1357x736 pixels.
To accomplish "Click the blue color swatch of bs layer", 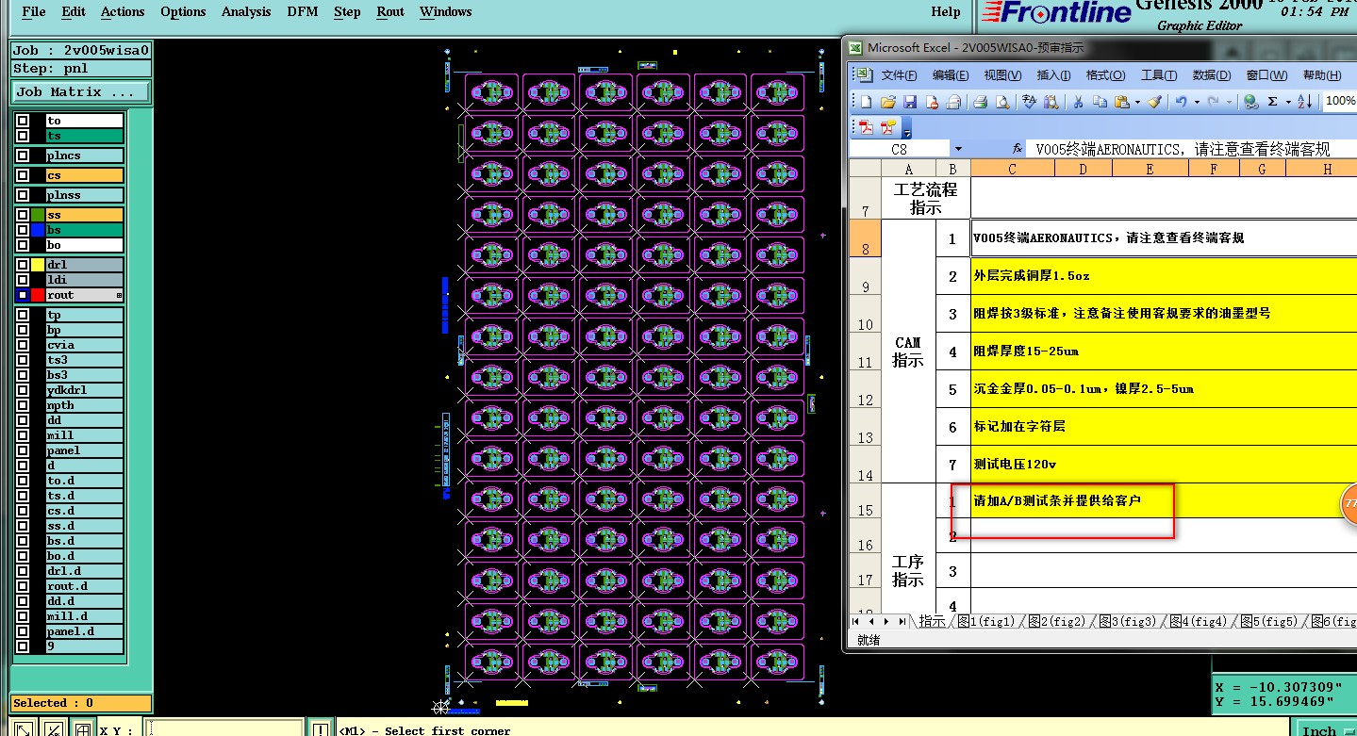I will click(x=38, y=230).
